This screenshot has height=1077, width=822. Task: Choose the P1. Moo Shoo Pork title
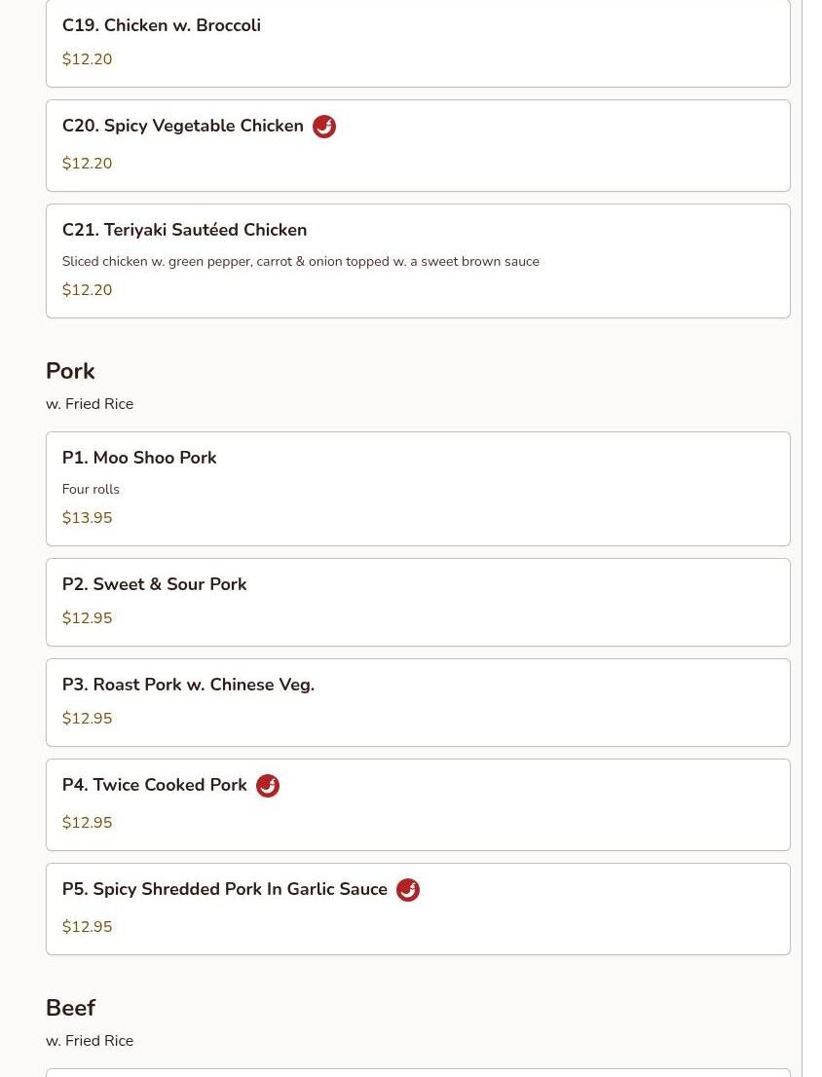coord(139,458)
